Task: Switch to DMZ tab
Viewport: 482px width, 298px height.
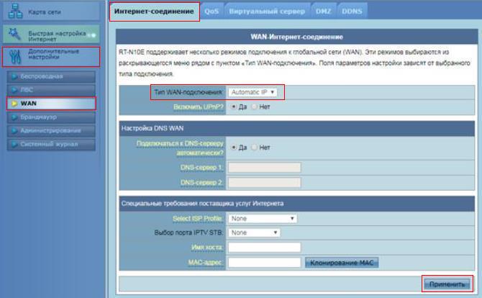Action: tap(324, 12)
